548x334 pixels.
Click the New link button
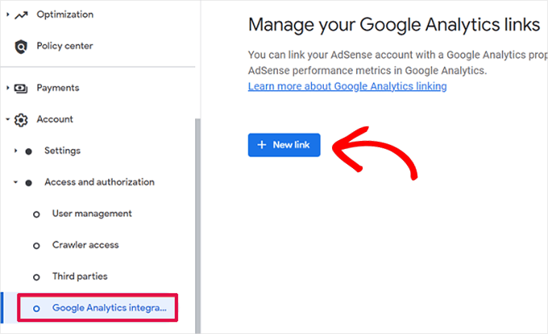(284, 145)
